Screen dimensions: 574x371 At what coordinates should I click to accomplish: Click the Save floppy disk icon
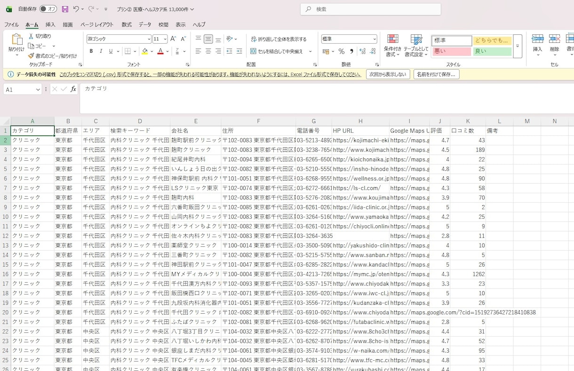coord(65,9)
